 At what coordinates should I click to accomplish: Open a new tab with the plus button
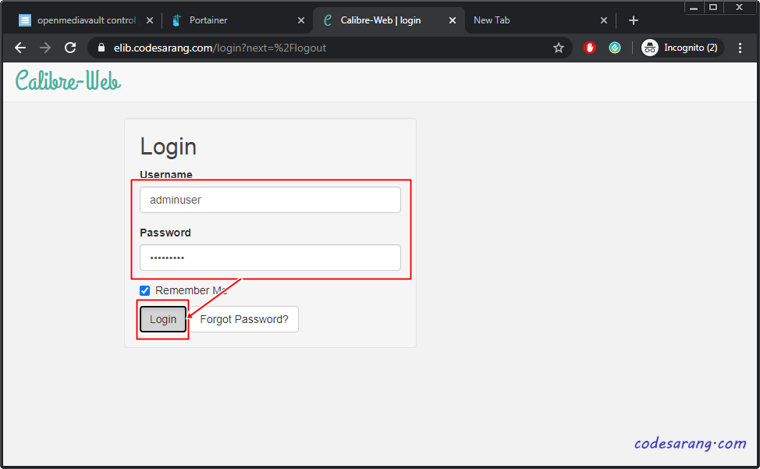pos(633,20)
